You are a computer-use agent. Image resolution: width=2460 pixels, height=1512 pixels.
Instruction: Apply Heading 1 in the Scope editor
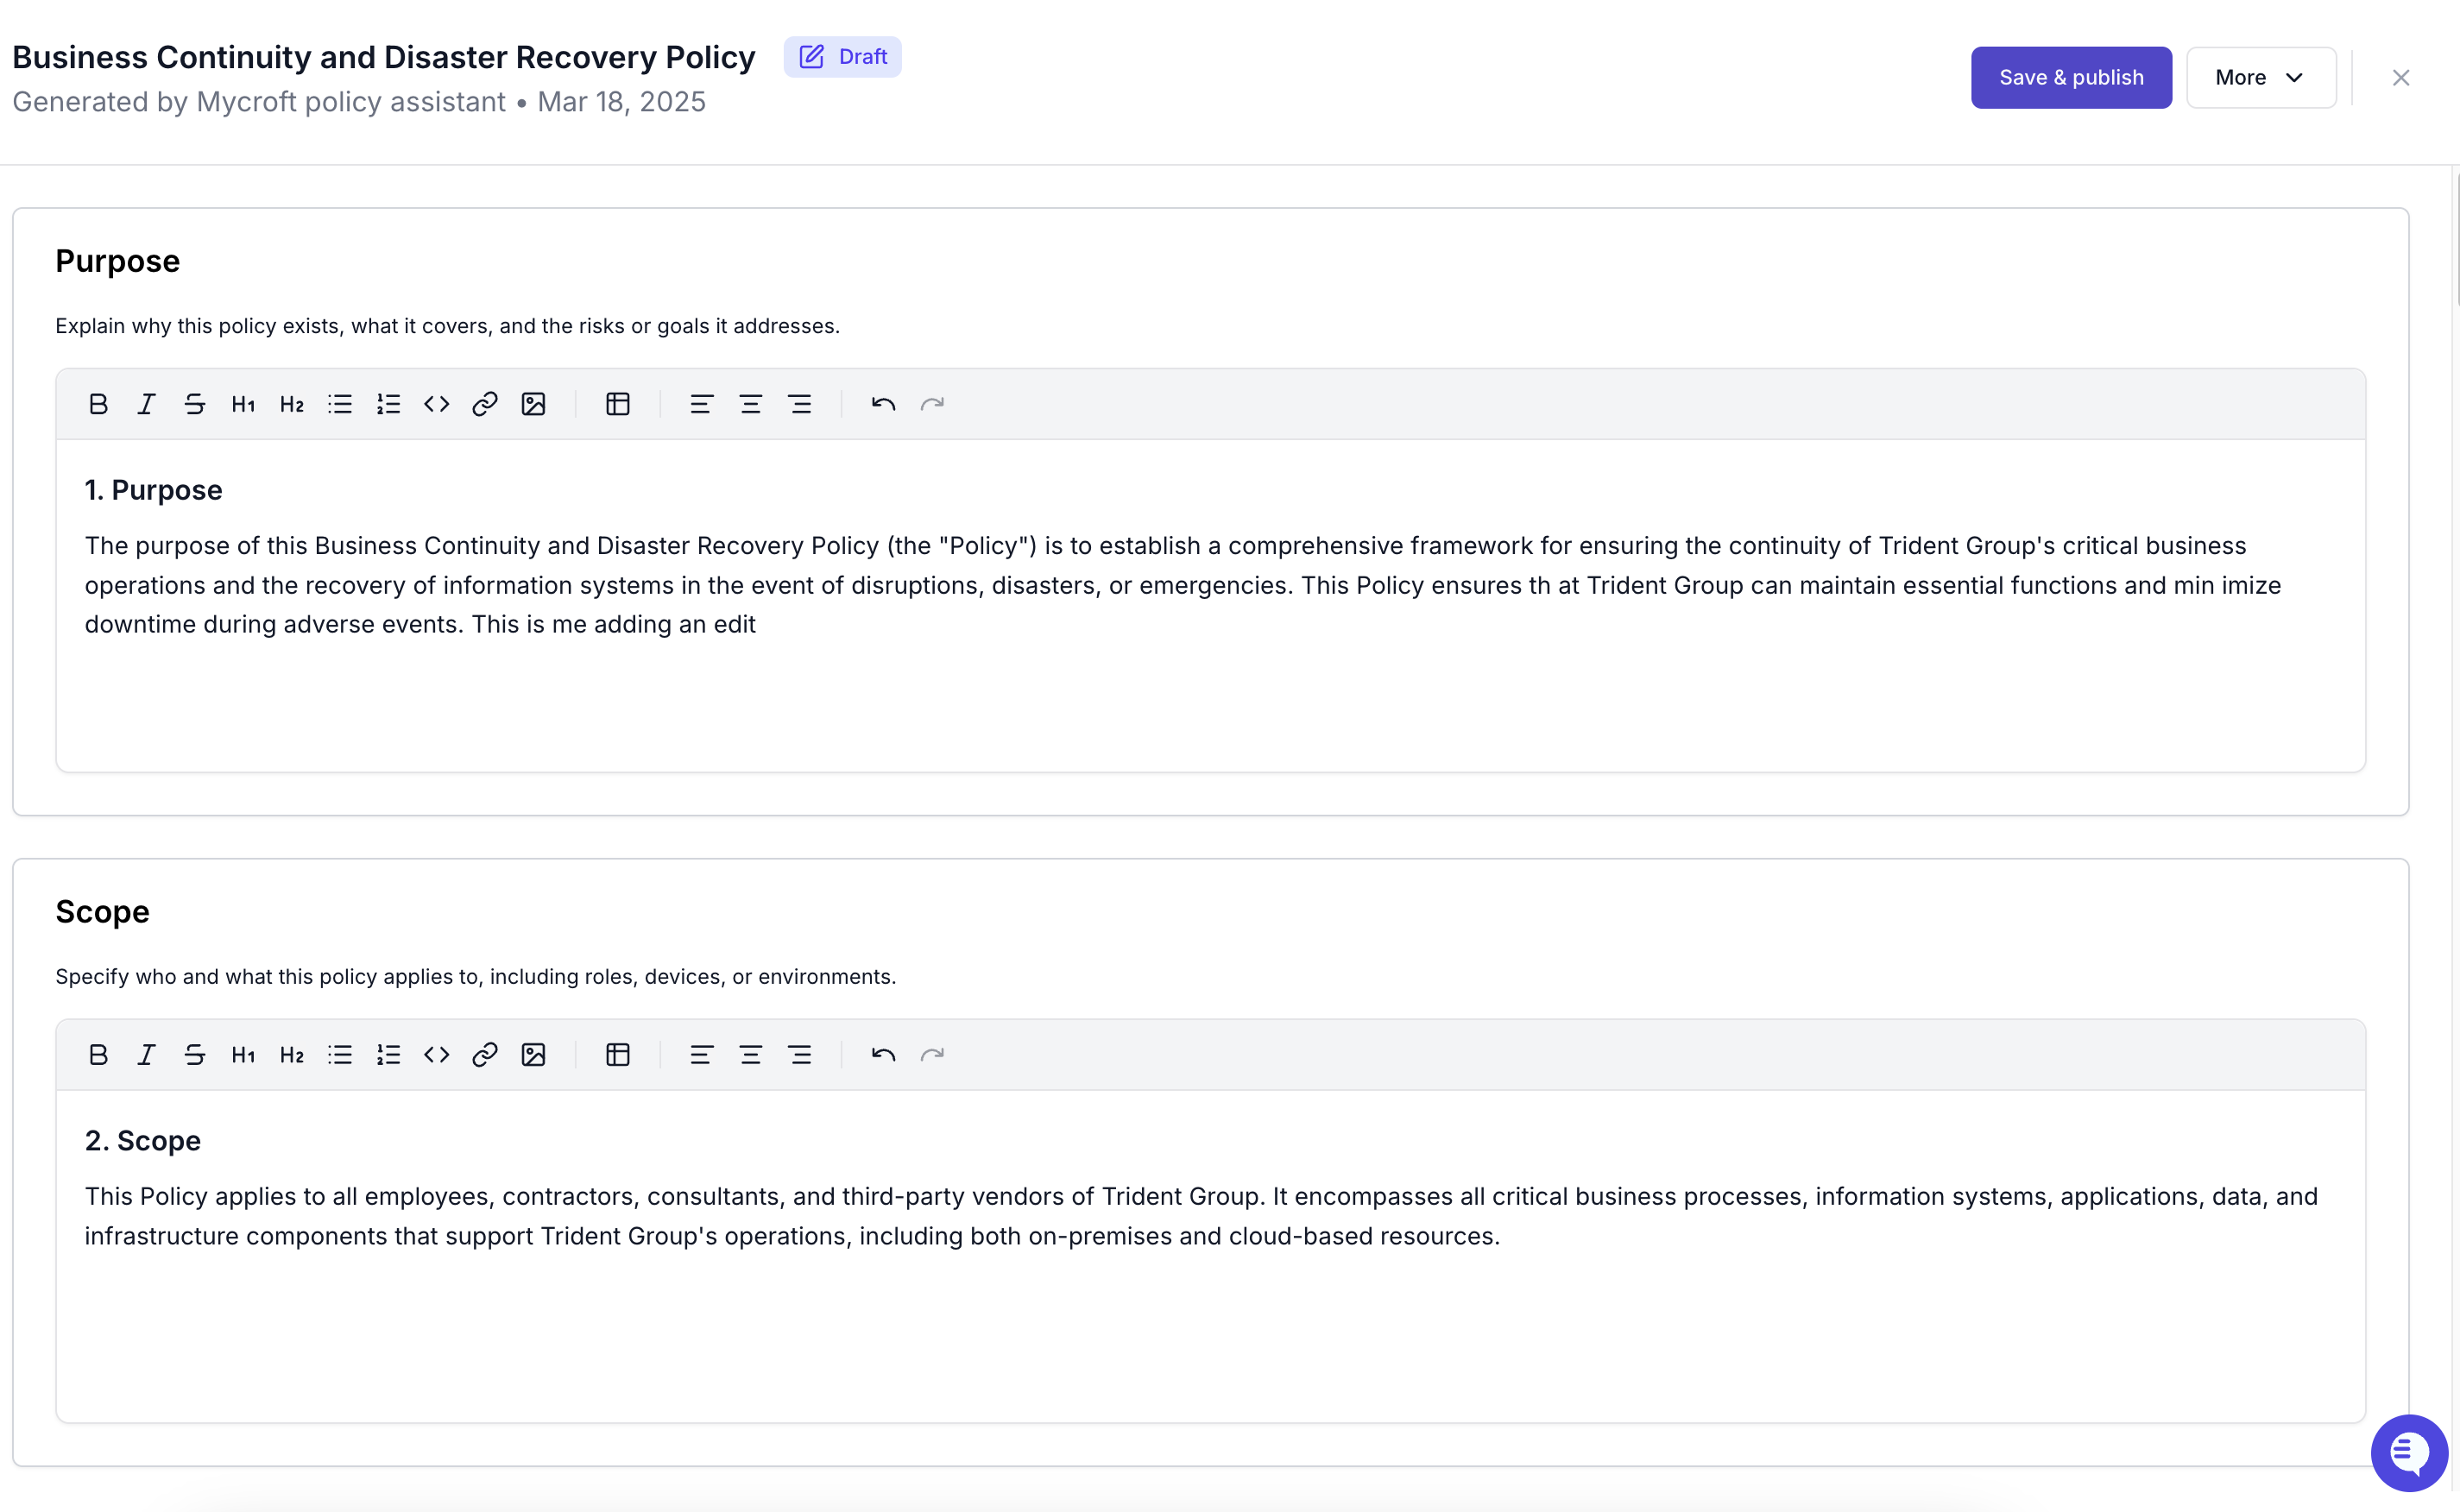click(x=243, y=1055)
